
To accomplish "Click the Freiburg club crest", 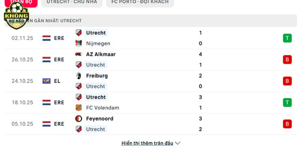I will tap(78, 76).
